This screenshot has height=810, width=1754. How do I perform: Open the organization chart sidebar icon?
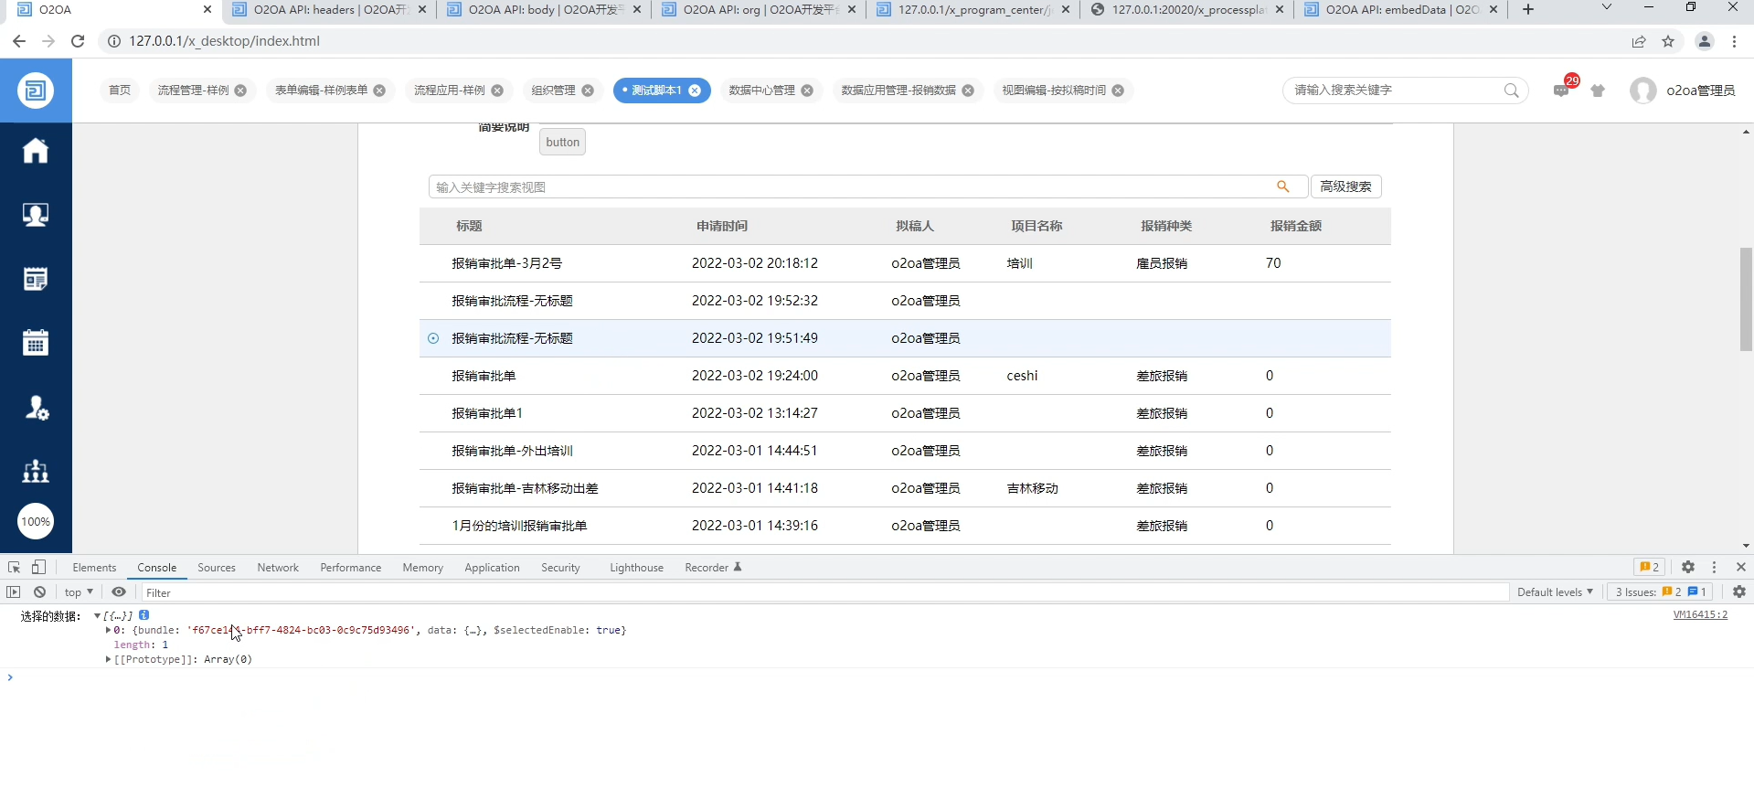pyautogui.click(x=36, y=471)
